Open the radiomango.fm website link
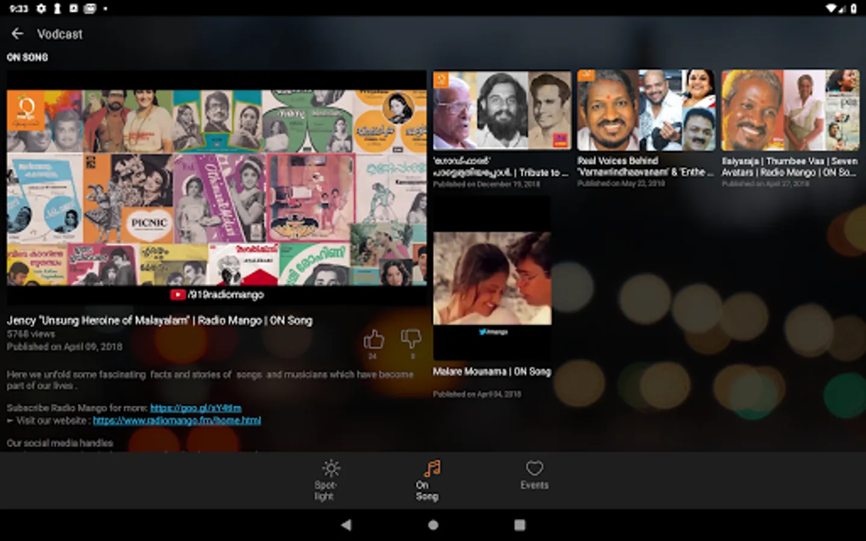866x541 pixels. click(177, 420)
